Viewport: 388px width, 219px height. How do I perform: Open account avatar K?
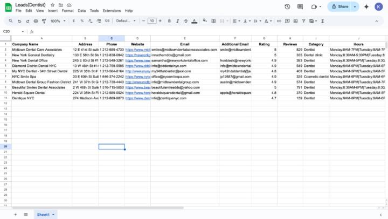379,6
